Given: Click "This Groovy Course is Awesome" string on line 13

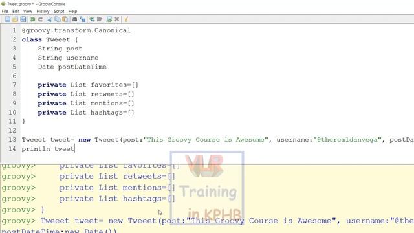Looking at the screenshot, I should click(206, 140).
